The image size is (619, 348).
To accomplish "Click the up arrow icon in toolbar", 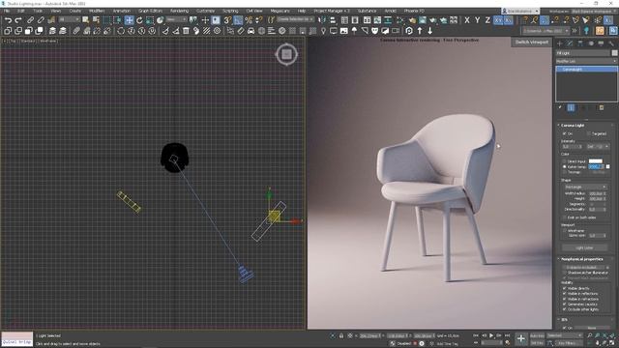I will coord(420,30).
